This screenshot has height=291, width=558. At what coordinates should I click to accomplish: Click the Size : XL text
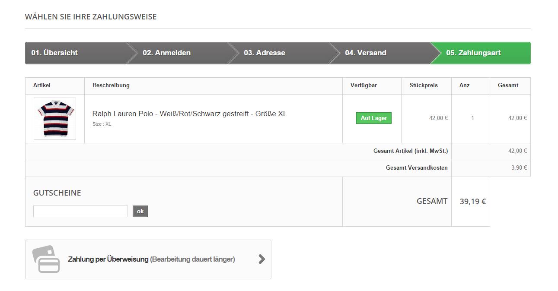coord(102,124)
